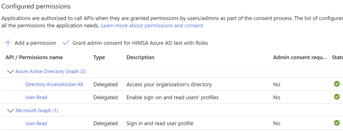The height and width of the screenshot is (132, 343).
Task: Click the API / Permissions name column header
Action: tap(34, 57)
